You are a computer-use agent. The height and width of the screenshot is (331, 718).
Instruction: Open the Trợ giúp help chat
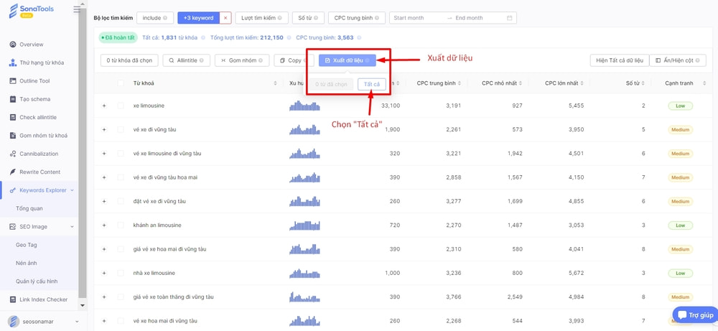point(695,315)
